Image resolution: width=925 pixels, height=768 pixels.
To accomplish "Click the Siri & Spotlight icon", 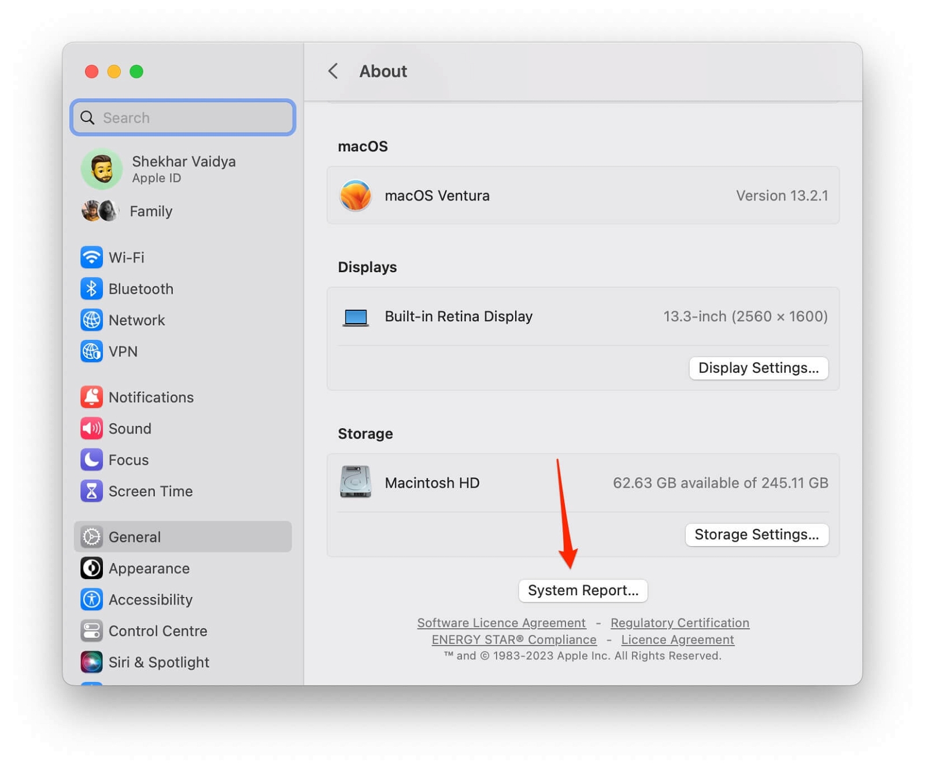I will (91, 662).
